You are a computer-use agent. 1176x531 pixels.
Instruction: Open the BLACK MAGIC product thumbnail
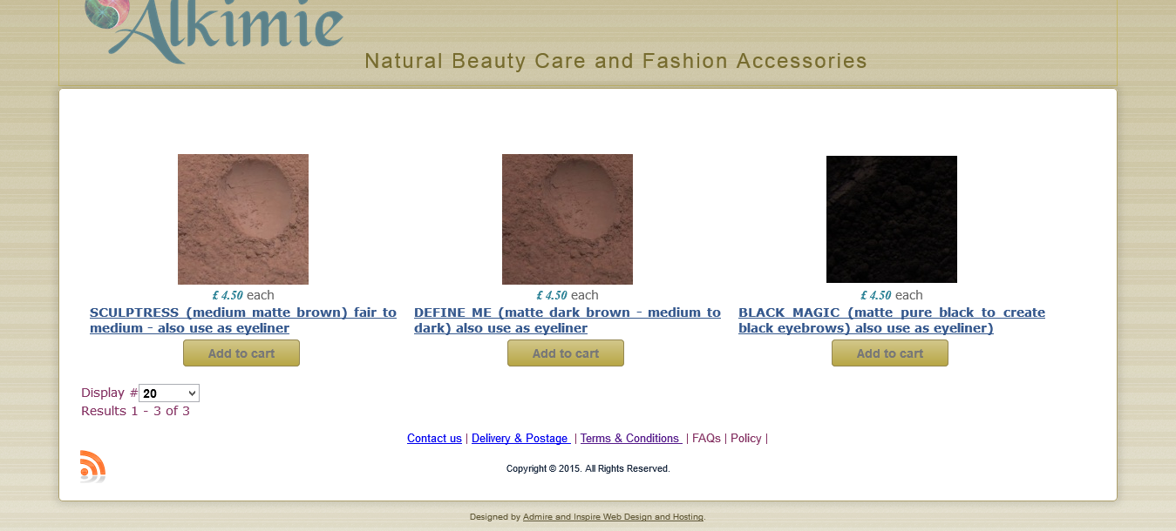(892, 219)
